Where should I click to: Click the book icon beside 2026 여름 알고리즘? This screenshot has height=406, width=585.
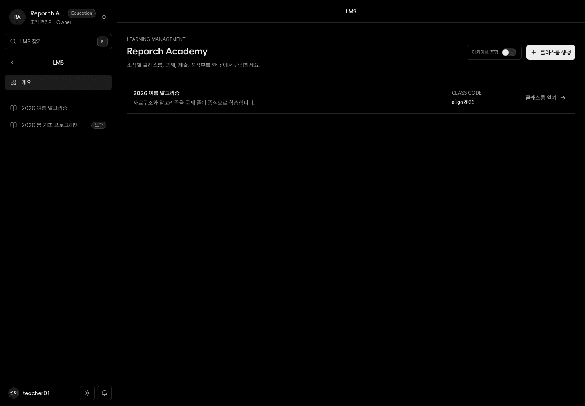[13, 108]
